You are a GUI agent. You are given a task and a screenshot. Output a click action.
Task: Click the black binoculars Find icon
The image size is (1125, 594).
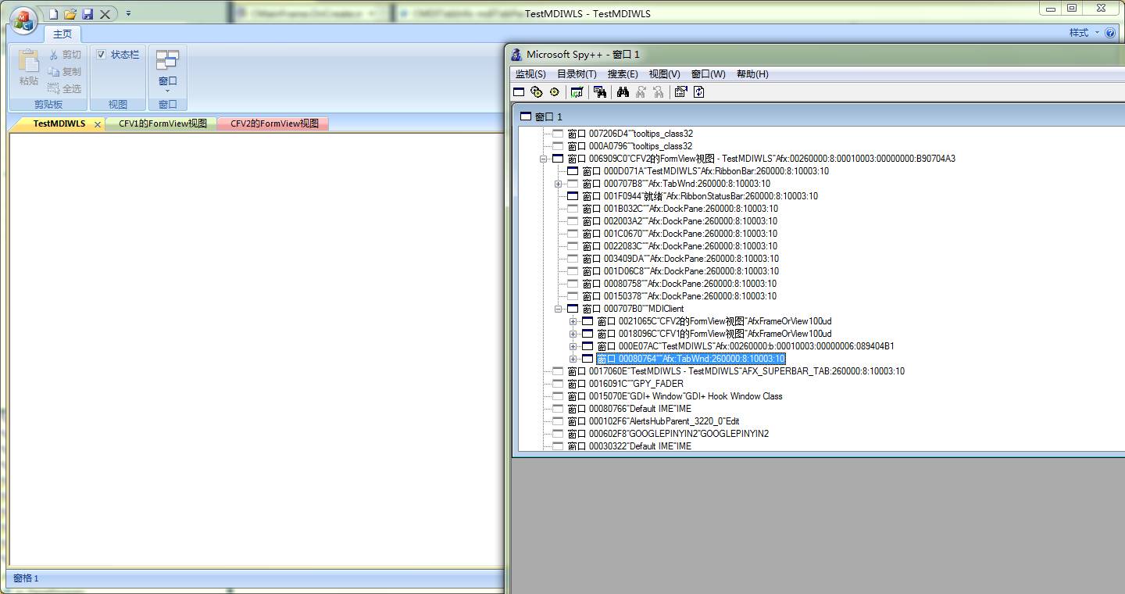click(623, 92)
